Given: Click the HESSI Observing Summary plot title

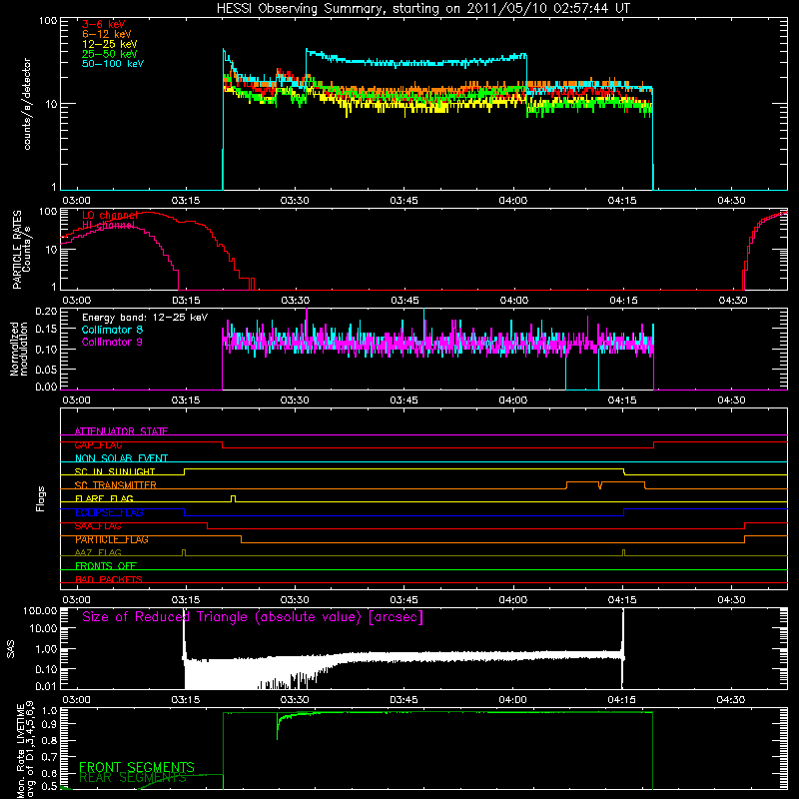Looking at the screenshot, I should [x=422, y=8].
